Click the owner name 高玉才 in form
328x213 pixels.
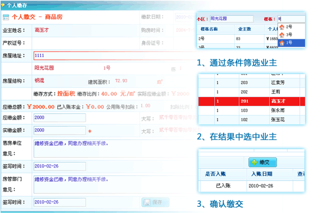pos(41,30)
